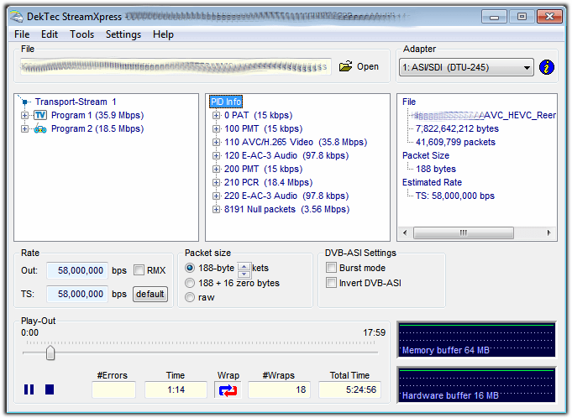572x418 pixels.
Task: Maximize the StreamXpress window
Action: tap(522, 17)
